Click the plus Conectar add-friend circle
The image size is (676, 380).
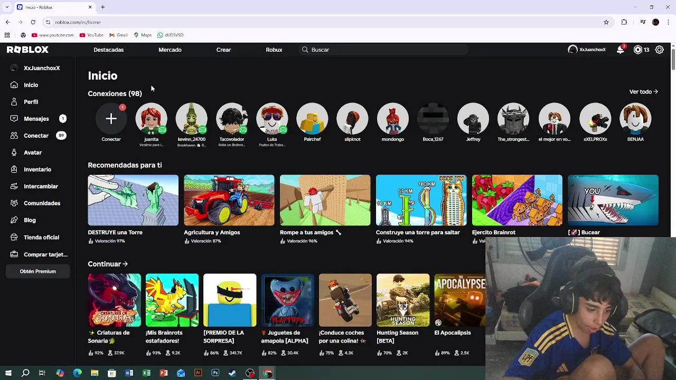pos(111,119)
